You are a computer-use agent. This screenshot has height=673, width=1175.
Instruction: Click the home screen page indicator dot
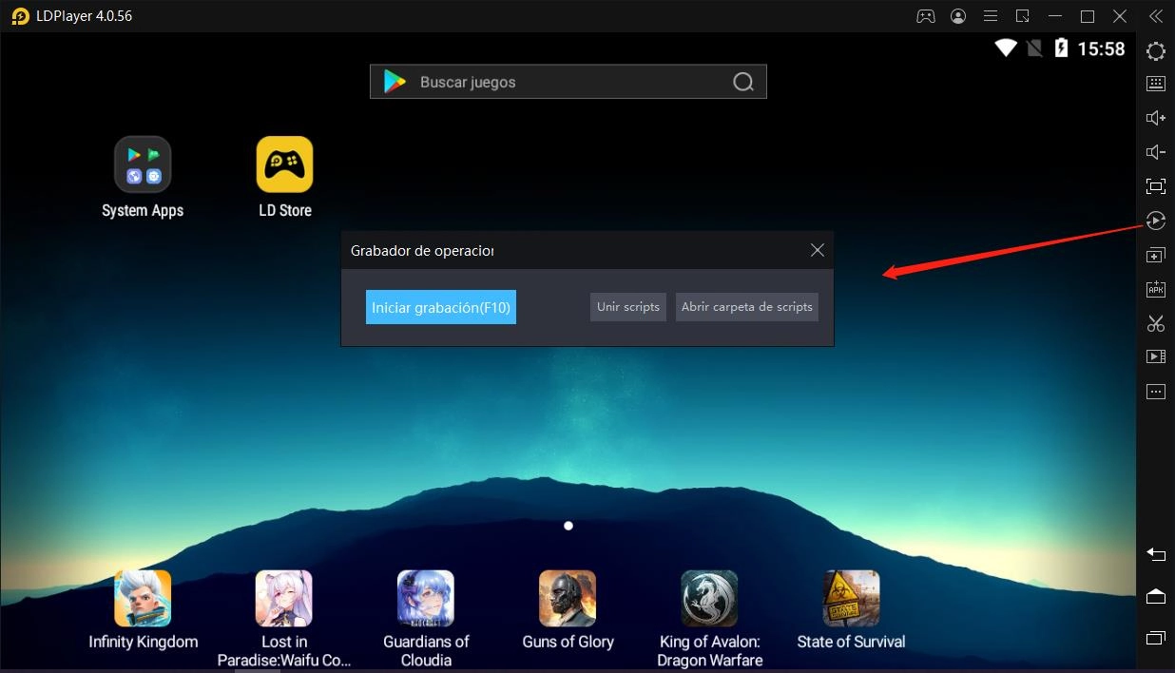(568, 526)
